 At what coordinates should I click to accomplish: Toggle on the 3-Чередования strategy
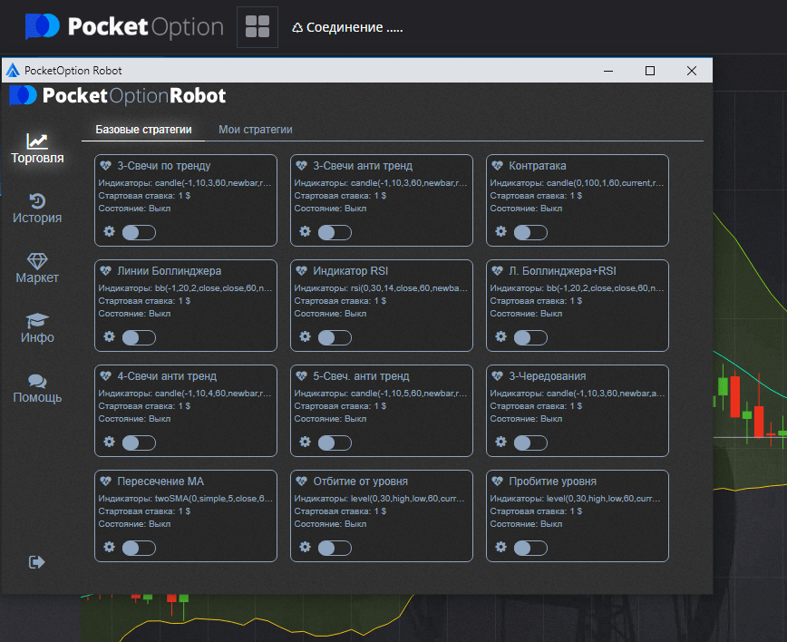point(530,443)
